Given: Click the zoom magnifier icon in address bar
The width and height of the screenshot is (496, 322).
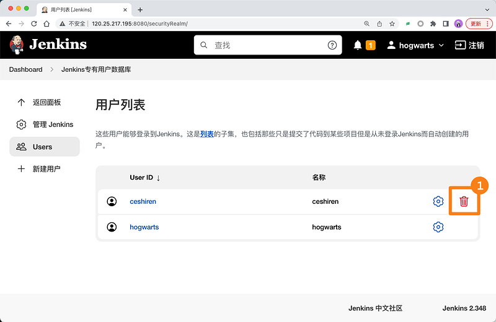Looking at the screenshot, I should click(366, 24).
